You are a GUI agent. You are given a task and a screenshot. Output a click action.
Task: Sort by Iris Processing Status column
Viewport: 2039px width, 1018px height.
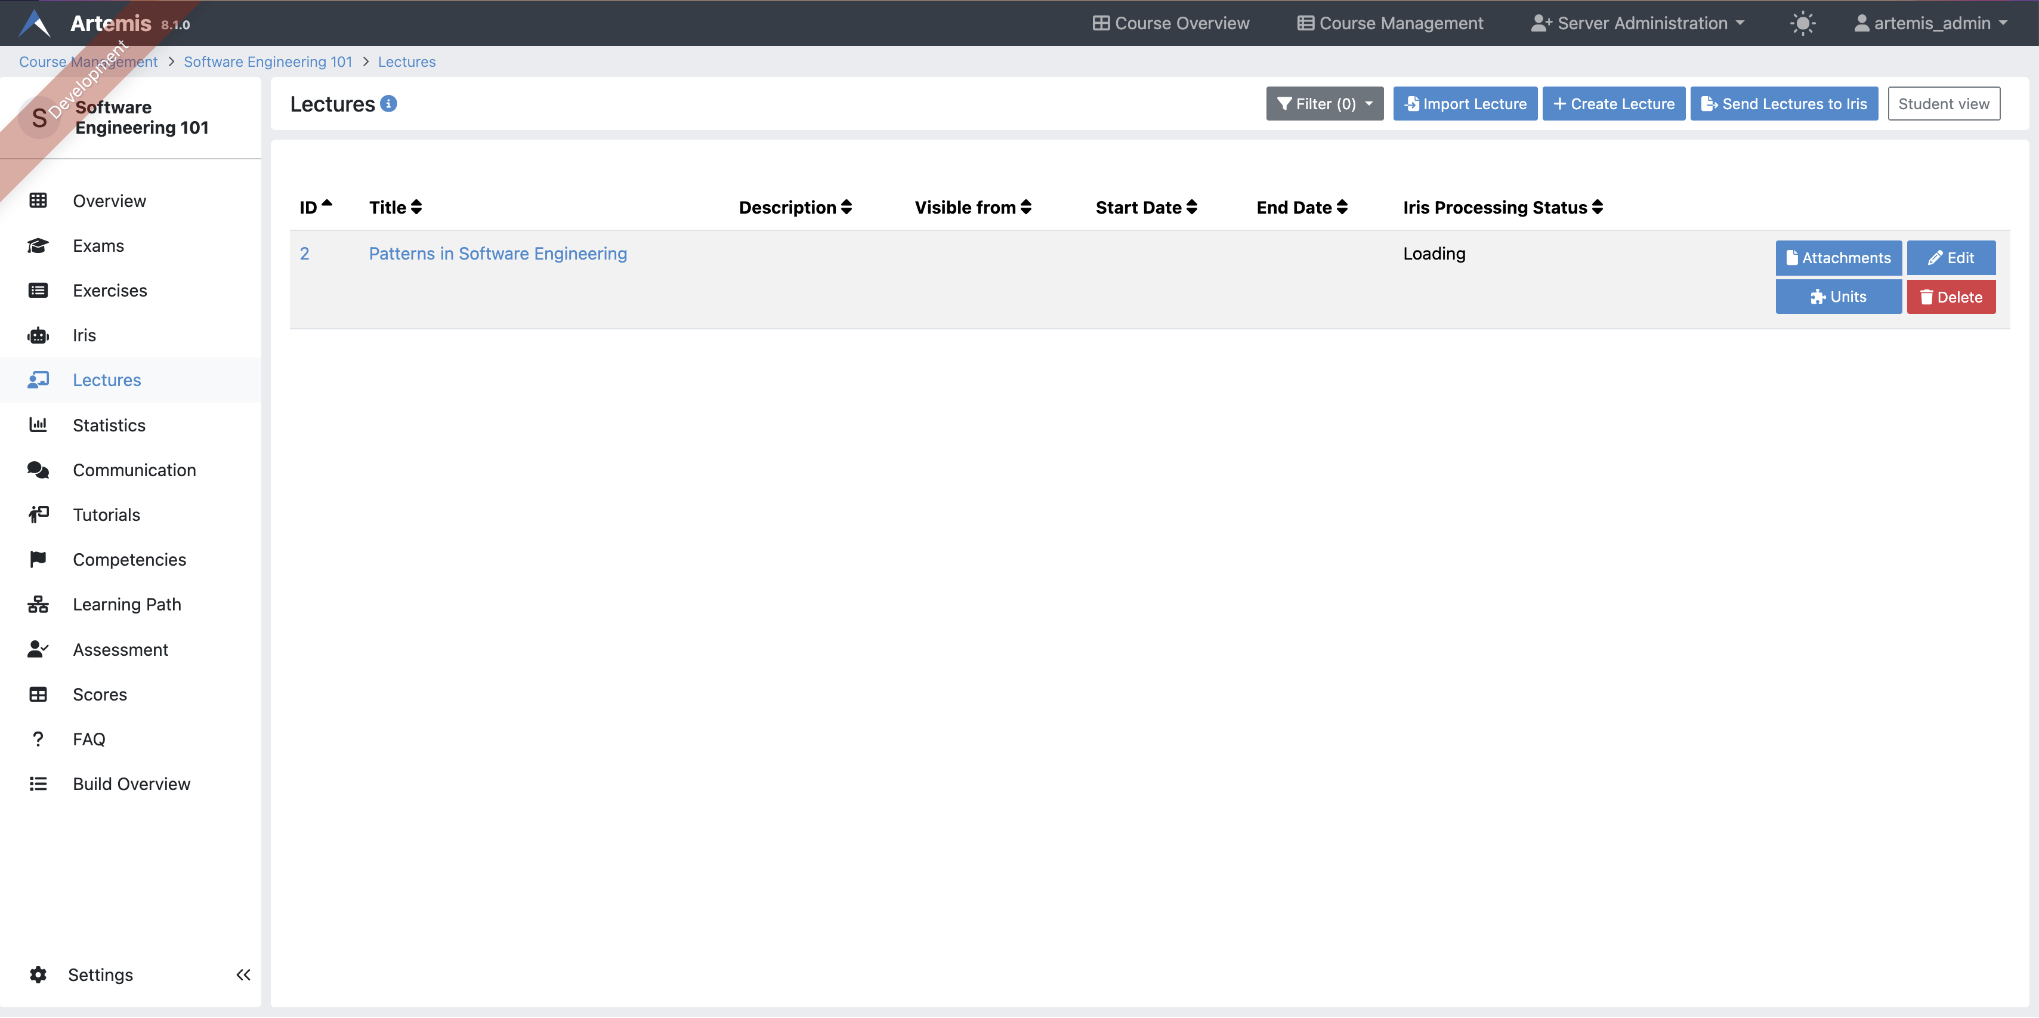(x=1502, y=208)
